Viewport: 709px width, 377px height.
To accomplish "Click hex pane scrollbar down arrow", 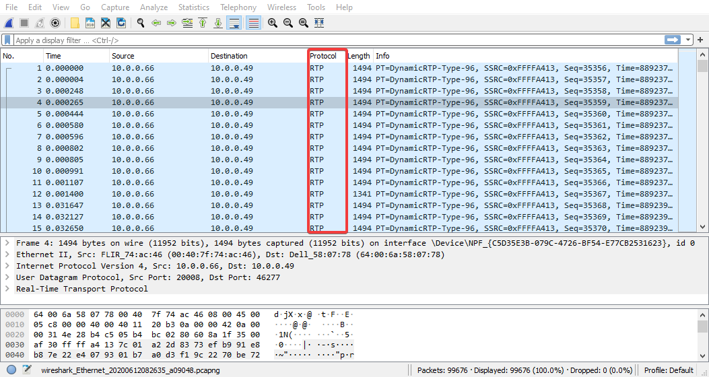I will point(702,356).
